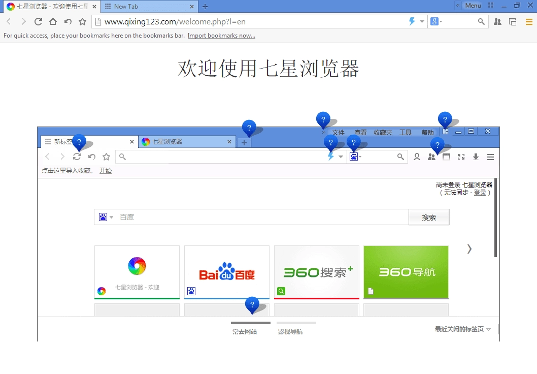Click the grid icon beside the Menu button
The height and width of the screenshot is (374, 537).
pos(491,5)
